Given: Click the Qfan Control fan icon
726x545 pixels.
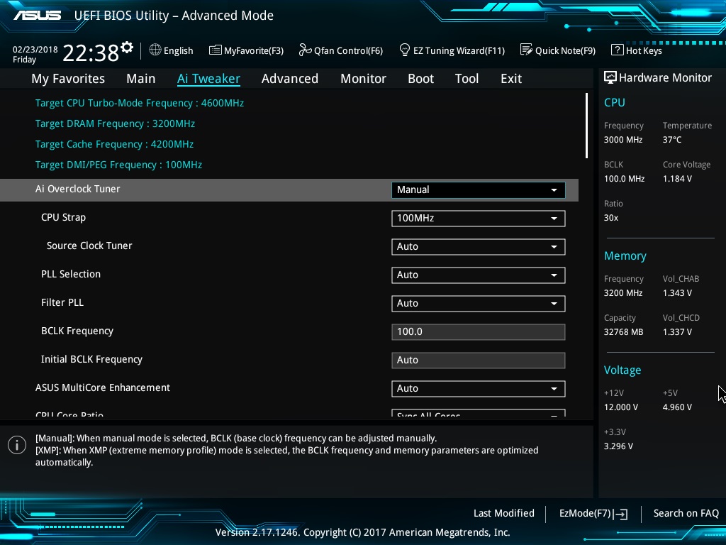Looking at the screenshot, I should pos(305,50).
